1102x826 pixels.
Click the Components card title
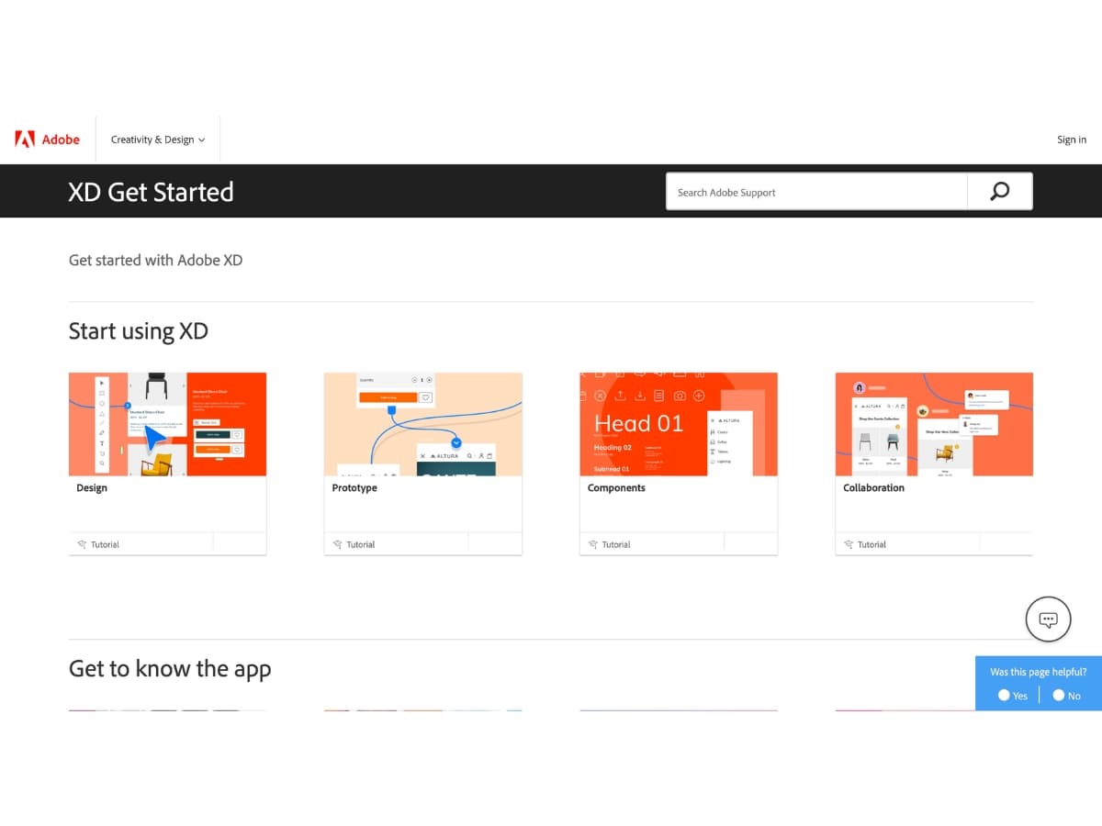click(616, 488)
